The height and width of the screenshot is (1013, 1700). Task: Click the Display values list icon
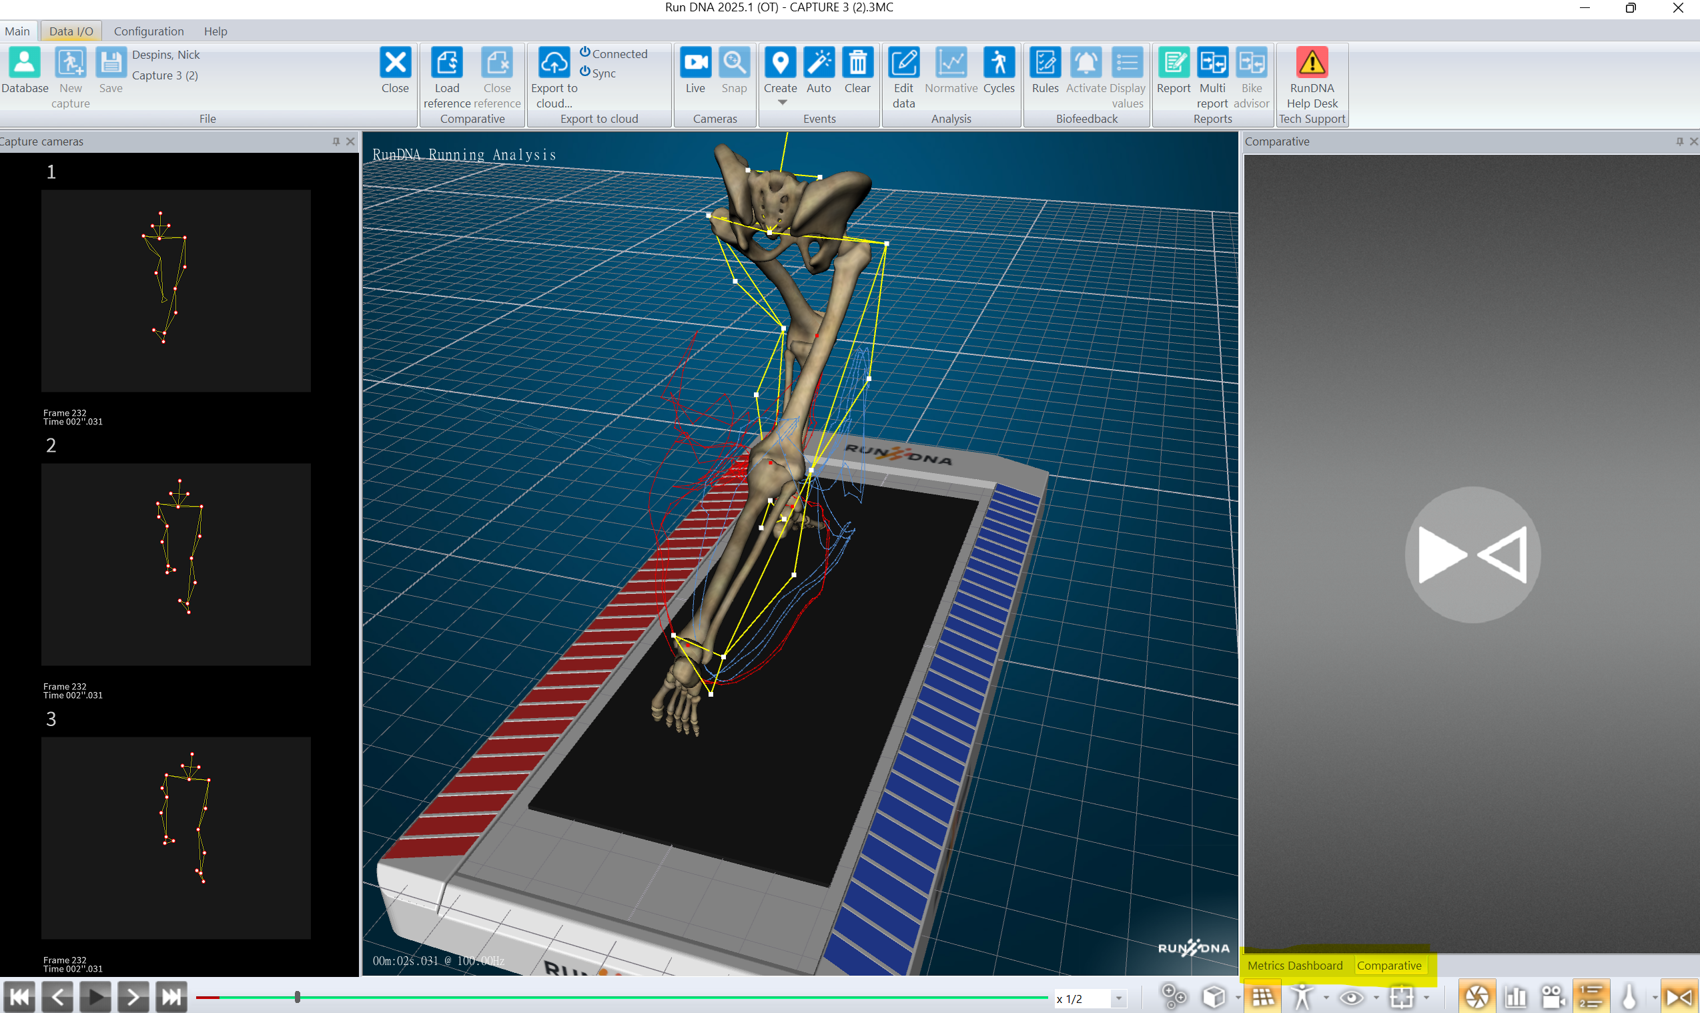(x=1128, y=63)
